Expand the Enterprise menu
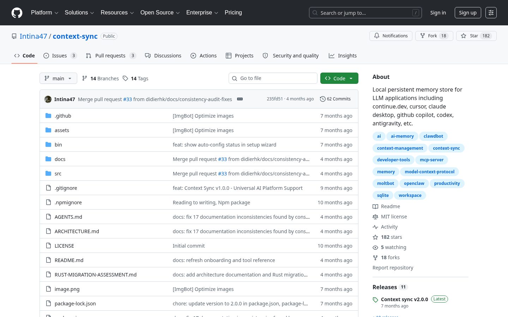This screenshot has height=317, width=508. click(x=202, y=13)
